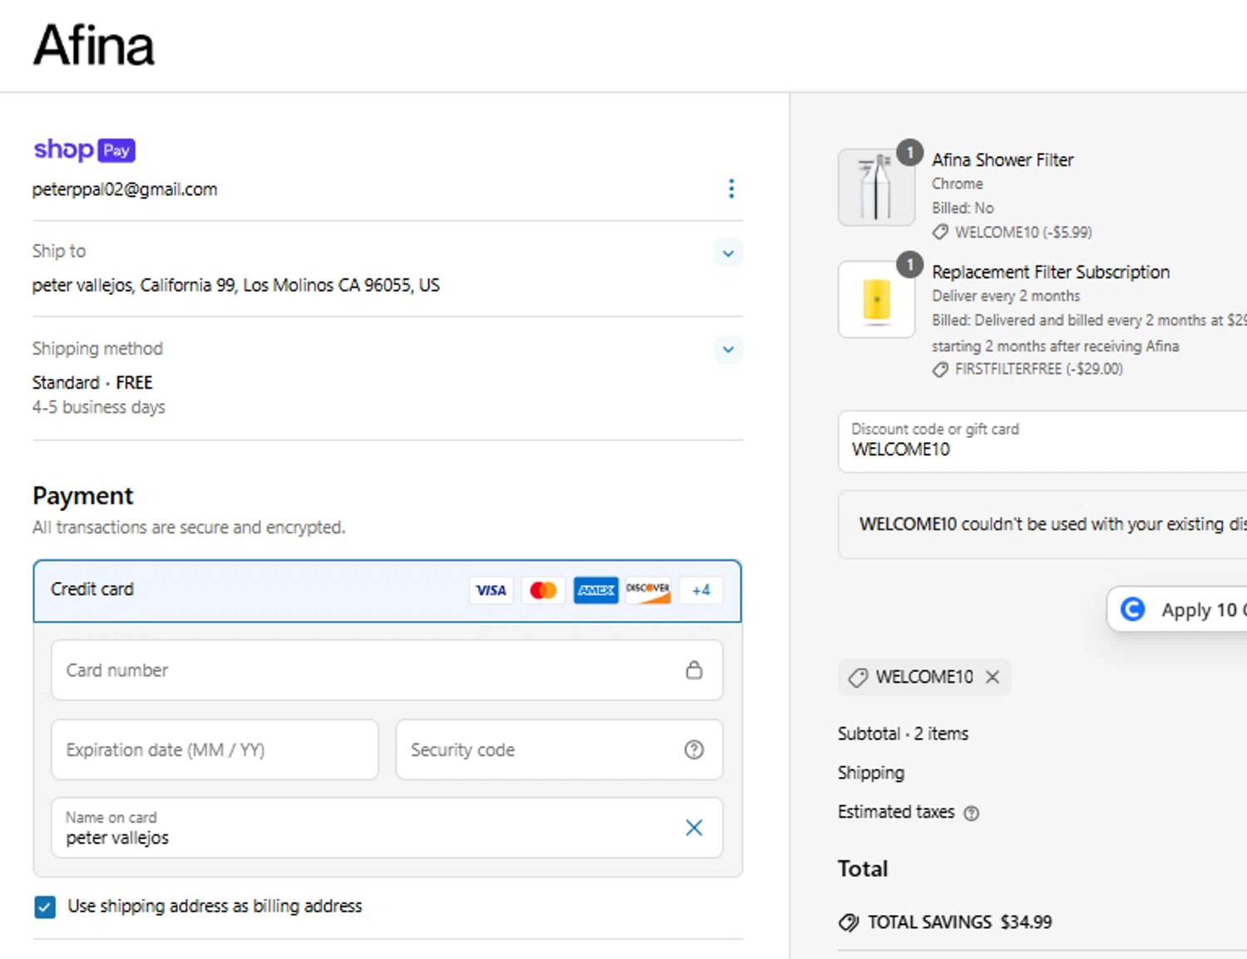Open the Estimated taxes info icon

[971, 814]
